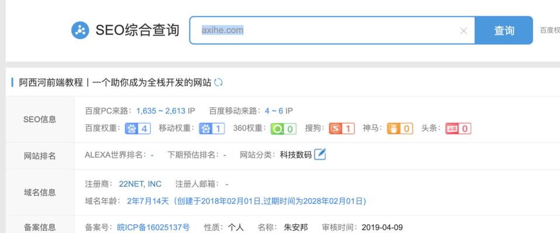Click the ALEXA世界排名 dash value
This screenshot has height=233, width=560.
click(152, 155)
